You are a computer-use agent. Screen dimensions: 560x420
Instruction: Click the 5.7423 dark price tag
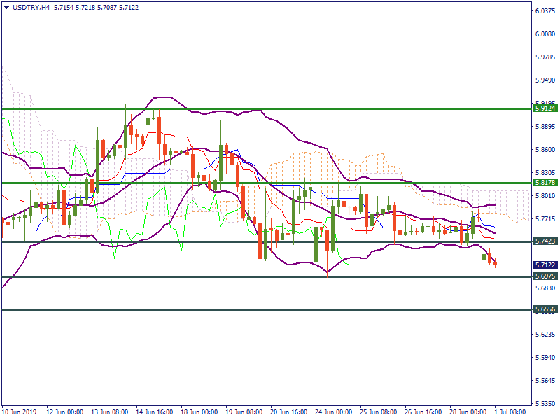(x=545, y=241)
